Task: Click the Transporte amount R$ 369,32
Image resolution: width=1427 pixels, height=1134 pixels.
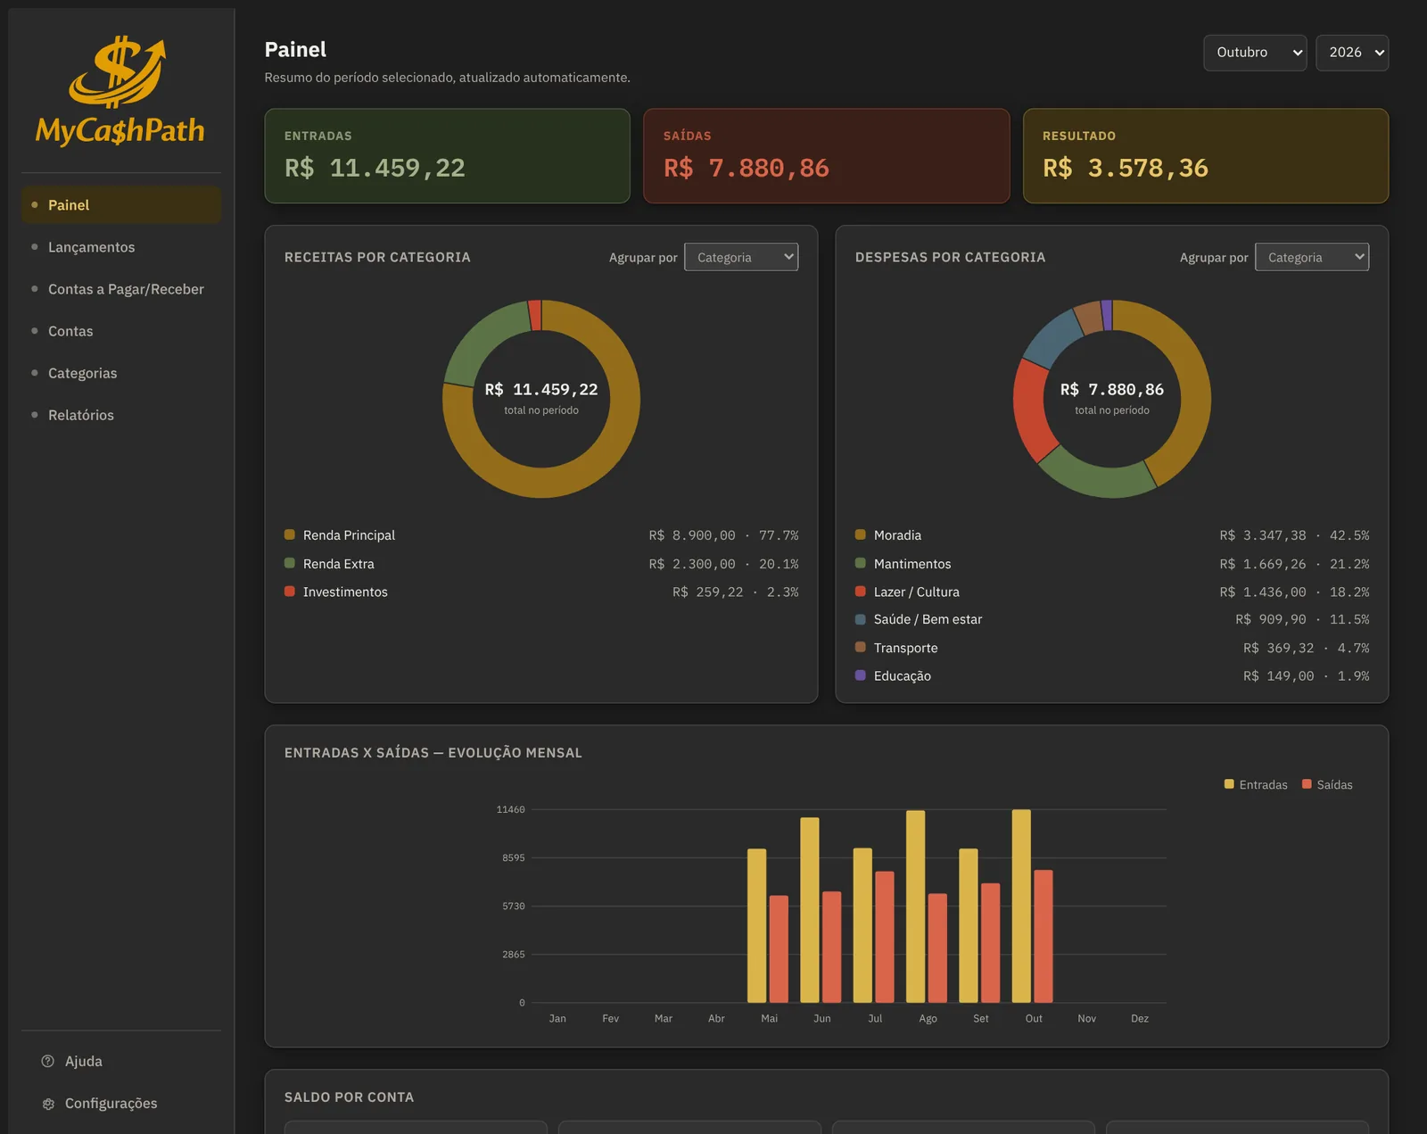Action: [1279, 648]
